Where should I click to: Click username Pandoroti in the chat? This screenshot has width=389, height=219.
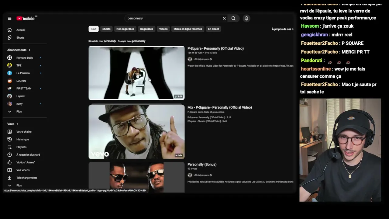(311, 61)
